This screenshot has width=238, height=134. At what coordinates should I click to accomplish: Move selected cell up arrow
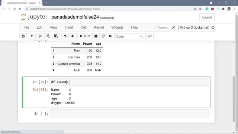pyautogui.click(x=65, y=36)
